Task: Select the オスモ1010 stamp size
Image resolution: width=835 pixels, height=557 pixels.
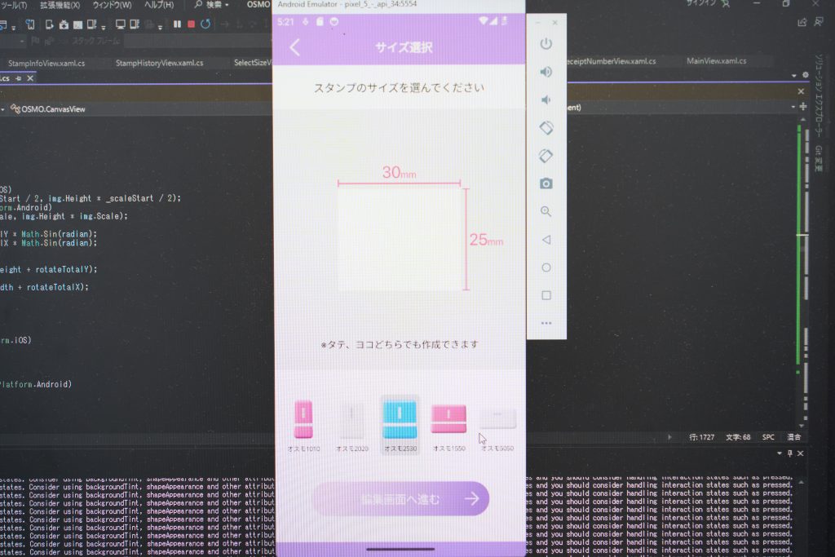Action: (x=303, y=426)
